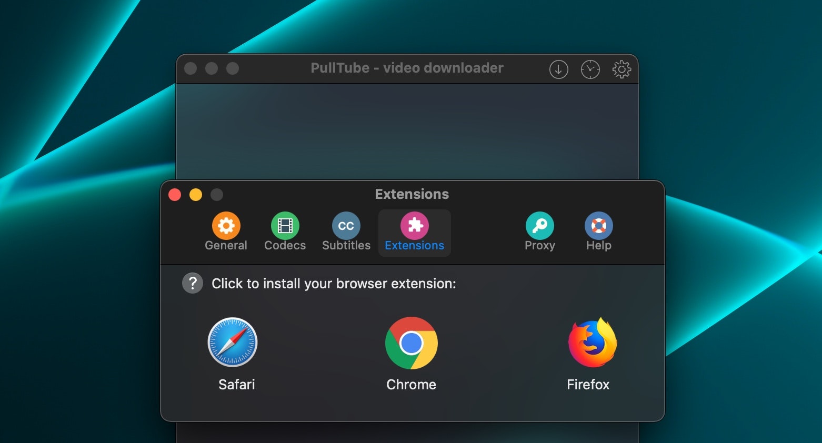Click the question mark help button

point(193,283)
